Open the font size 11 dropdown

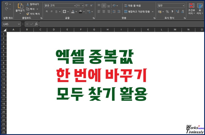point(83,5)
